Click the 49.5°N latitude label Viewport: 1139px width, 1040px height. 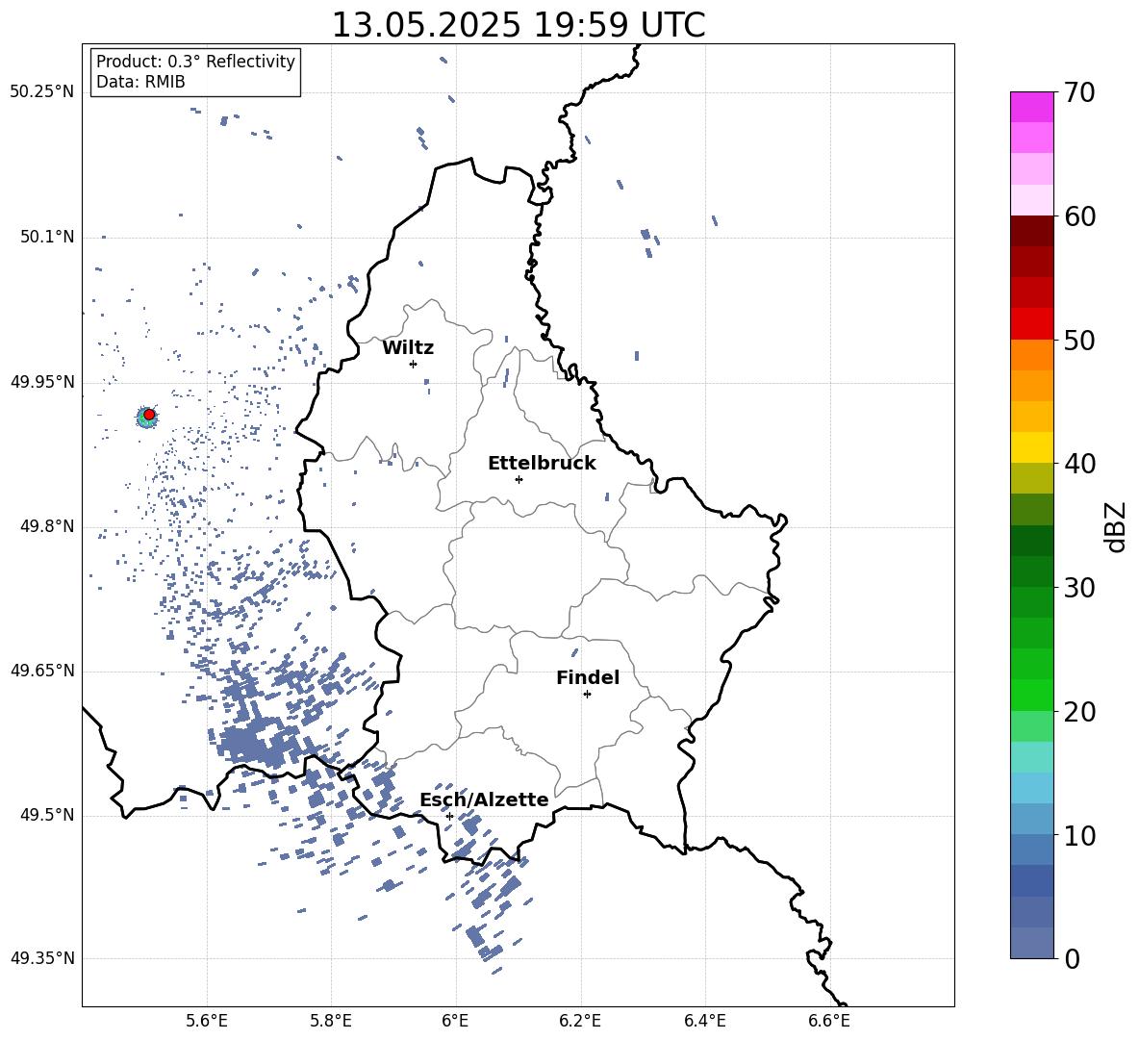click(x=47, y=815)
